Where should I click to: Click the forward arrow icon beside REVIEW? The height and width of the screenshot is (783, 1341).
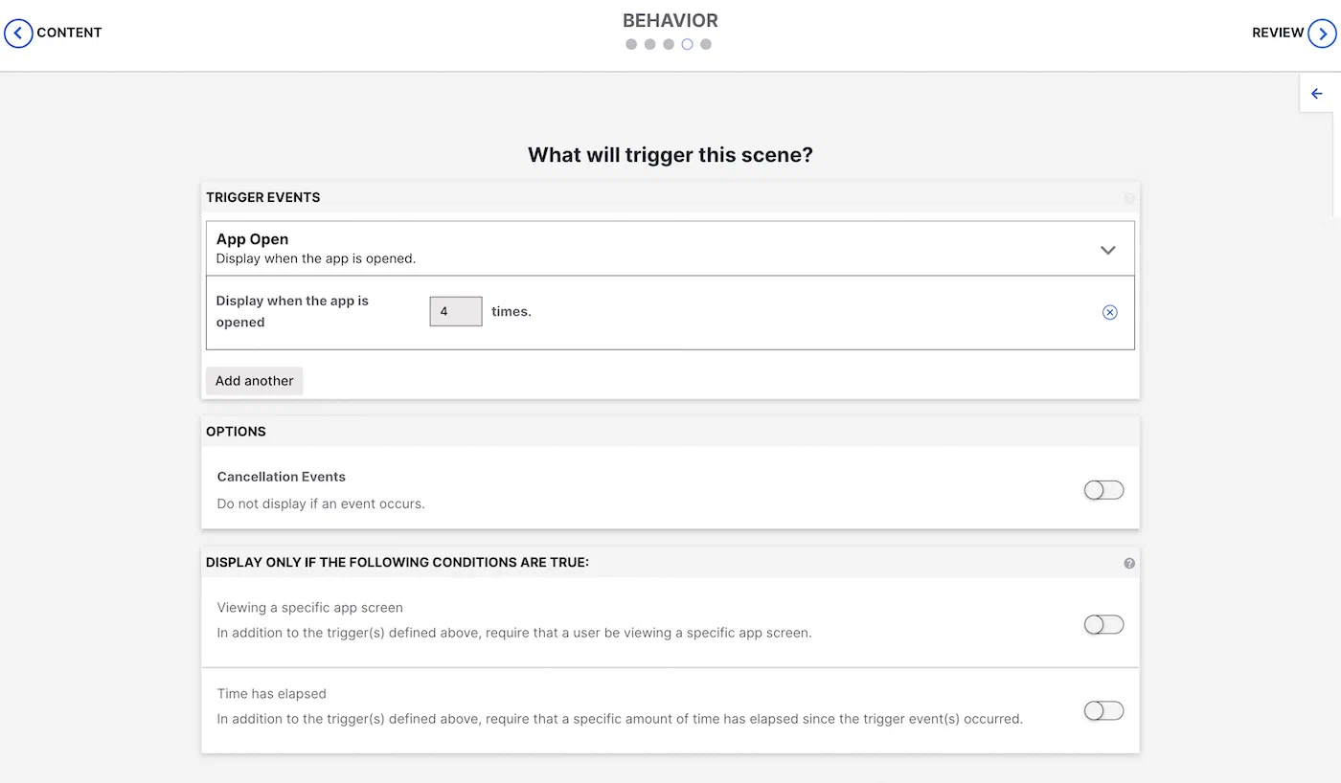point(1322,33)
